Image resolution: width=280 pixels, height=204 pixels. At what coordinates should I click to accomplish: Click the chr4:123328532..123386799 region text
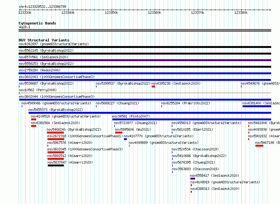coord(42,7)
